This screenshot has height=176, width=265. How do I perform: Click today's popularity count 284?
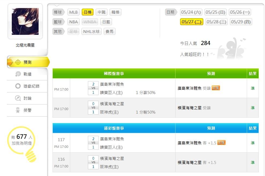(x=206, y=43)
